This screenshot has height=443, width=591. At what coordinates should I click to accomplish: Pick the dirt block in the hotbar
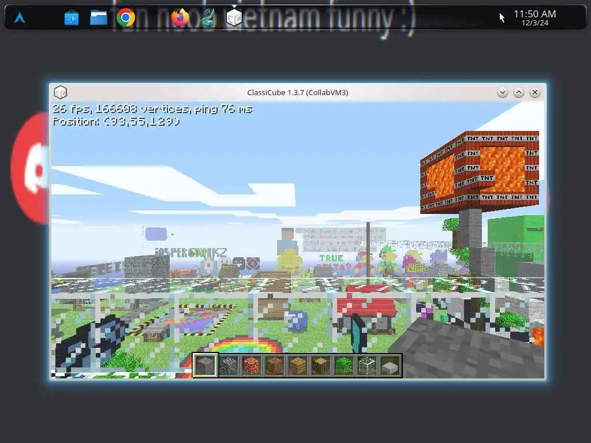pos(275,365)
